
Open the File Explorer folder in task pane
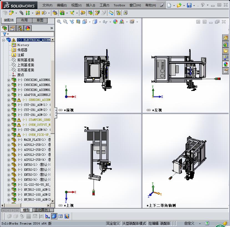coord(226,51)
